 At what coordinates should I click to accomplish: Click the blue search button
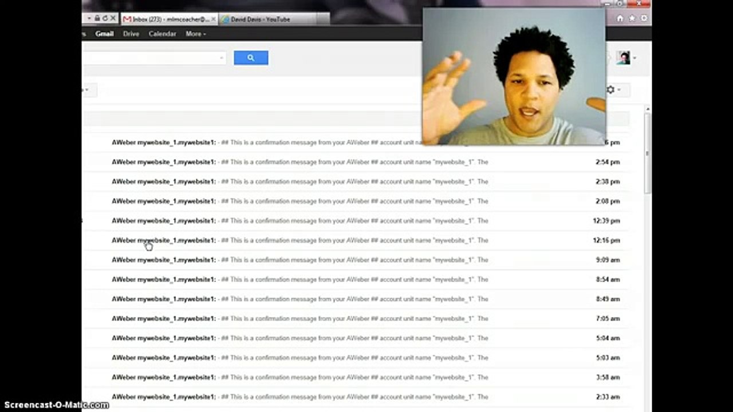pyautogui.click(x=251, y=58)
